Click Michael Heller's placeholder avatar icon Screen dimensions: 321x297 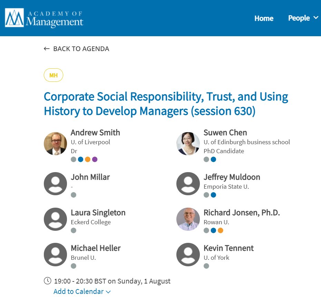click(x=55, y=255)
